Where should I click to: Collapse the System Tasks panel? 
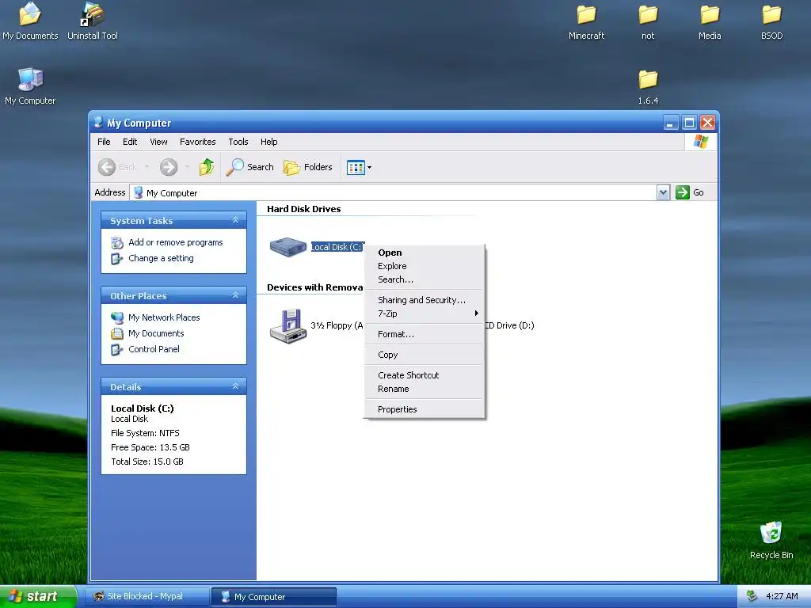pyautogui.click(x=235, y=220)
